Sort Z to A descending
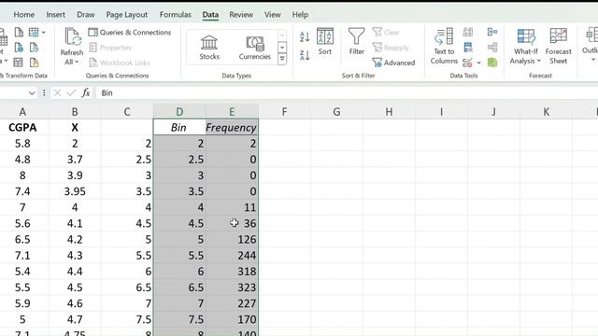 click(x=305, y=55)
